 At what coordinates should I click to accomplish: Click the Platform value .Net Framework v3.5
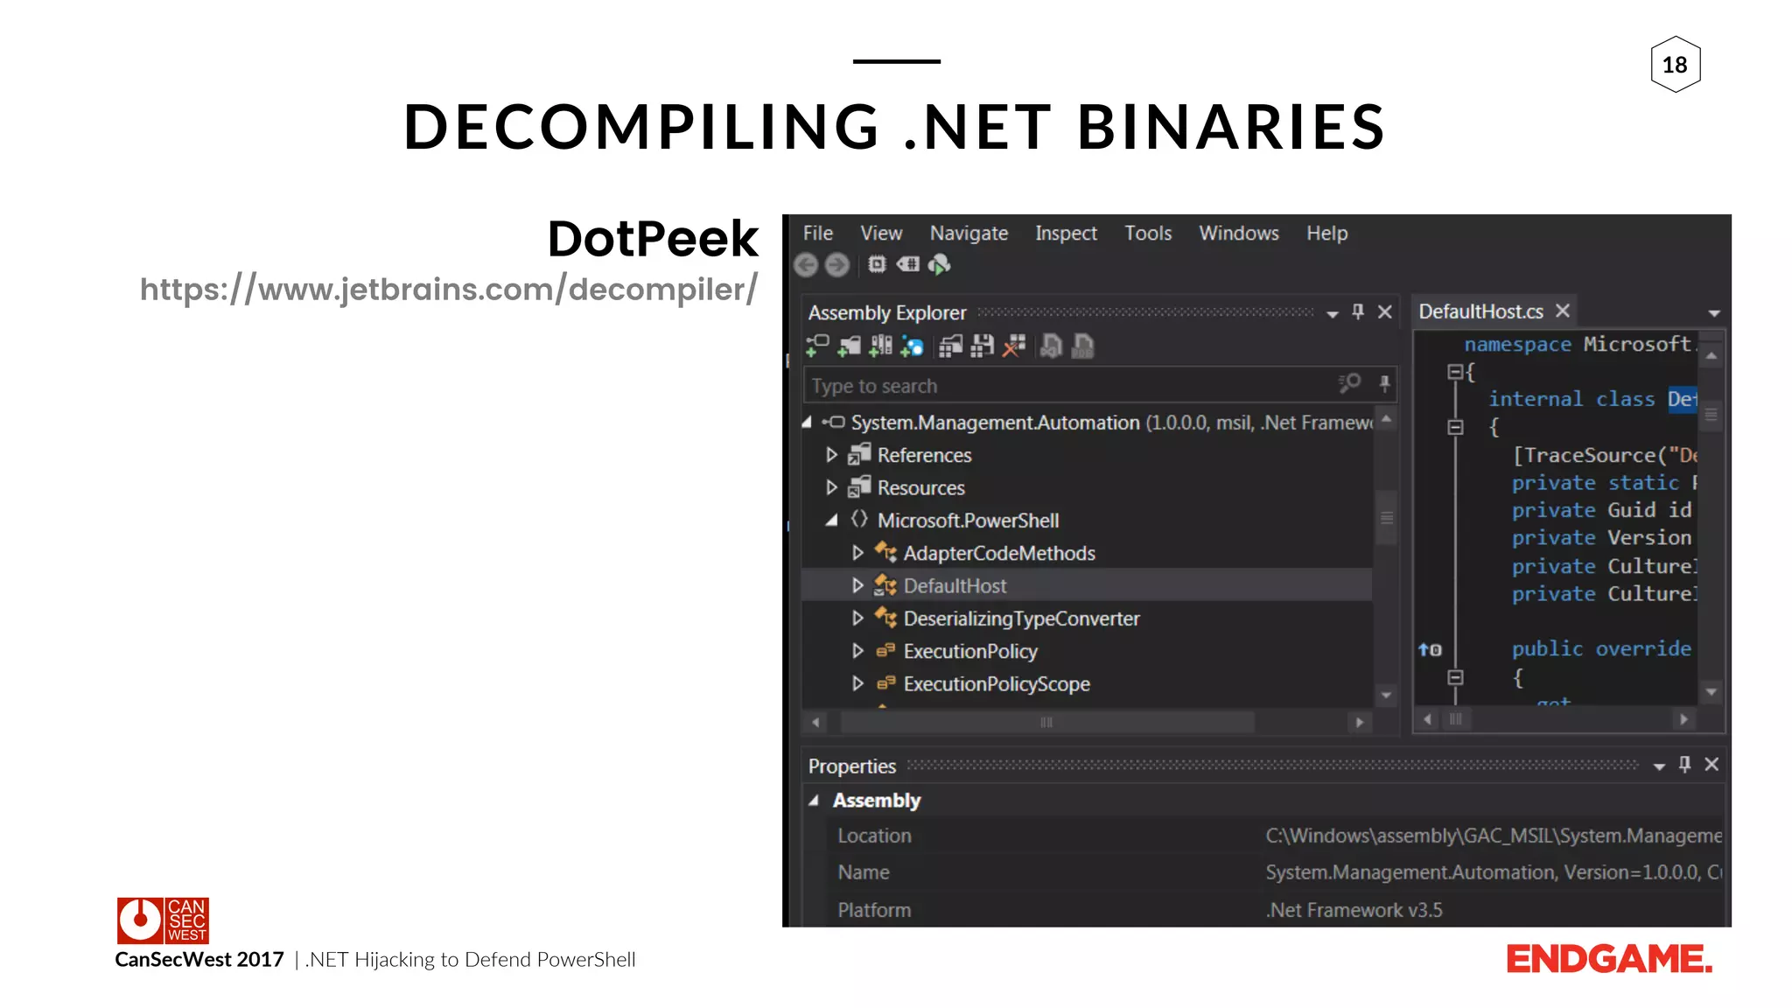tap(1354, 910)
